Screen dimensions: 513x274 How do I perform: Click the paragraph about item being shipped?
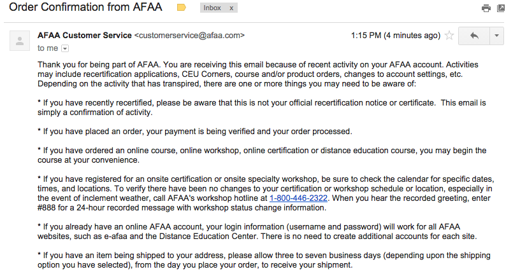[x=255, y=259]
